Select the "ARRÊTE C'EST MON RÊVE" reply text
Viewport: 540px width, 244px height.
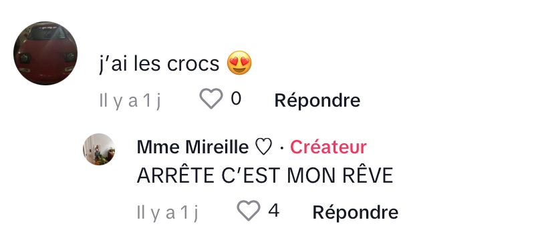[x=265, y=175]
